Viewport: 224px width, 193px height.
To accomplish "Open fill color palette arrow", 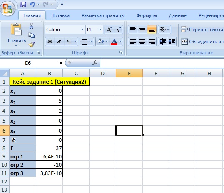I will click(x=107, y=42).
